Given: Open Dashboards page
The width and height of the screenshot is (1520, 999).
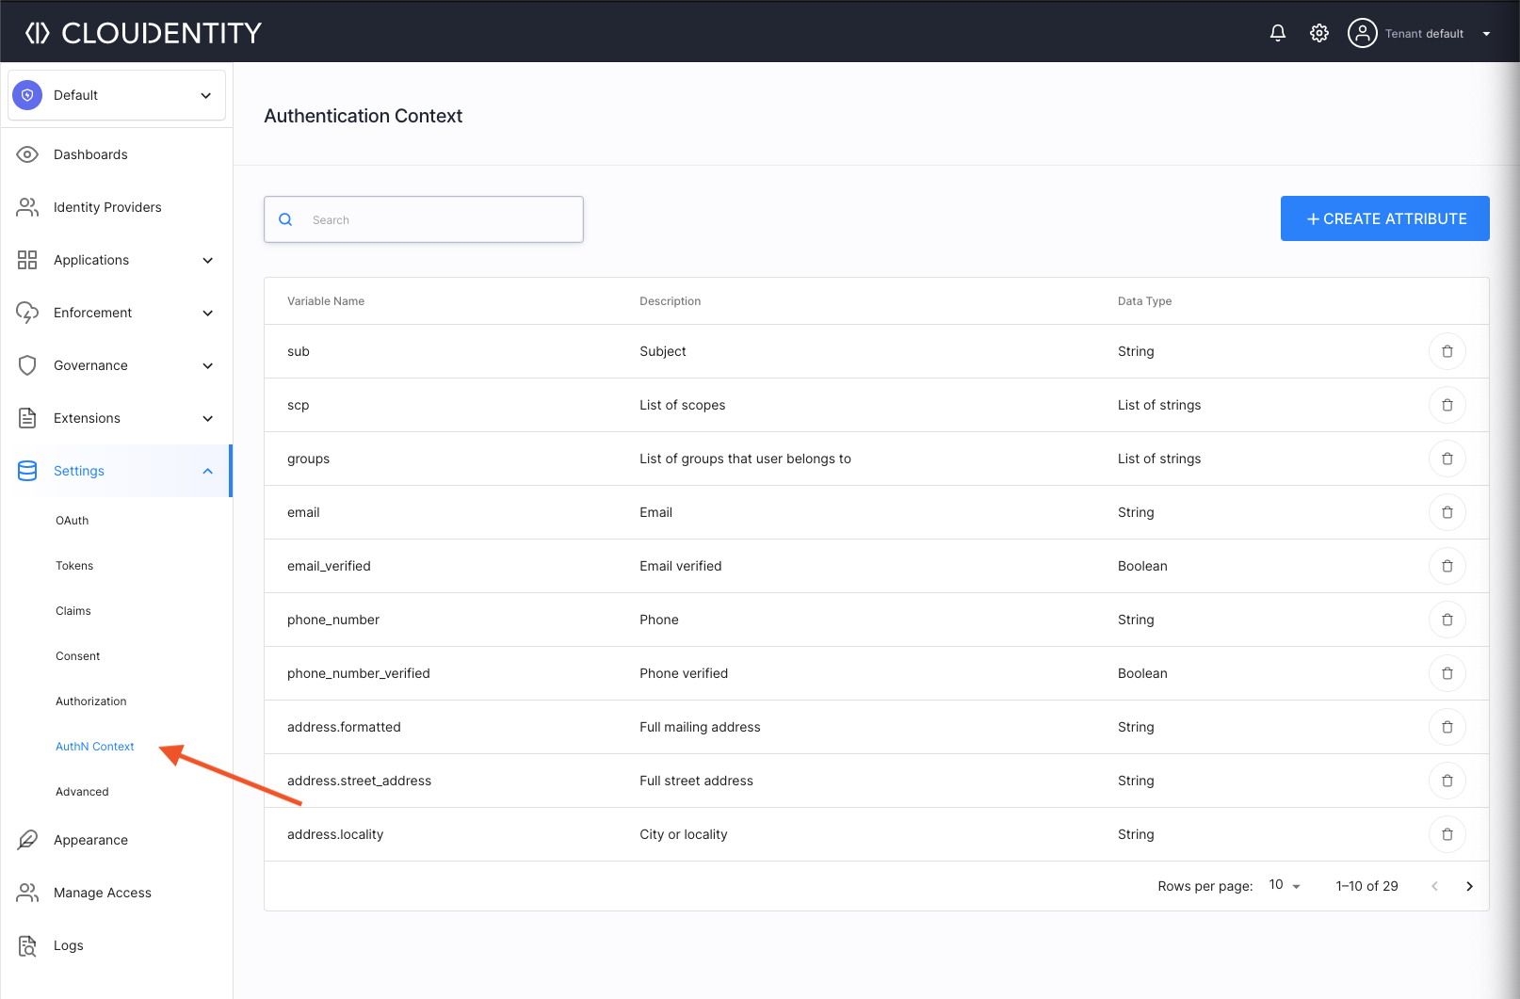Looking at the screenshot, I should point(90,154).
